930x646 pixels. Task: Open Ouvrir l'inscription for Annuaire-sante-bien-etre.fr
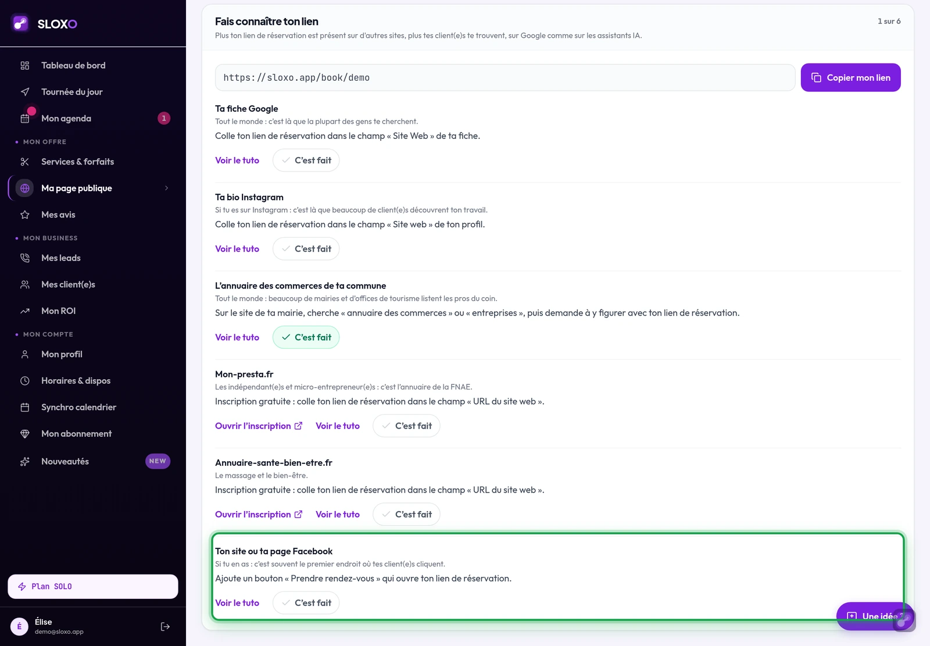(259, 514)
